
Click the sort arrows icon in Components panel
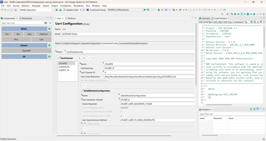point(50,23)
